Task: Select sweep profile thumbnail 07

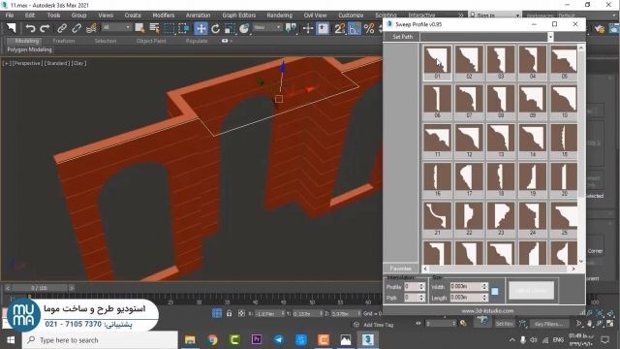Action: pos(469,102)
